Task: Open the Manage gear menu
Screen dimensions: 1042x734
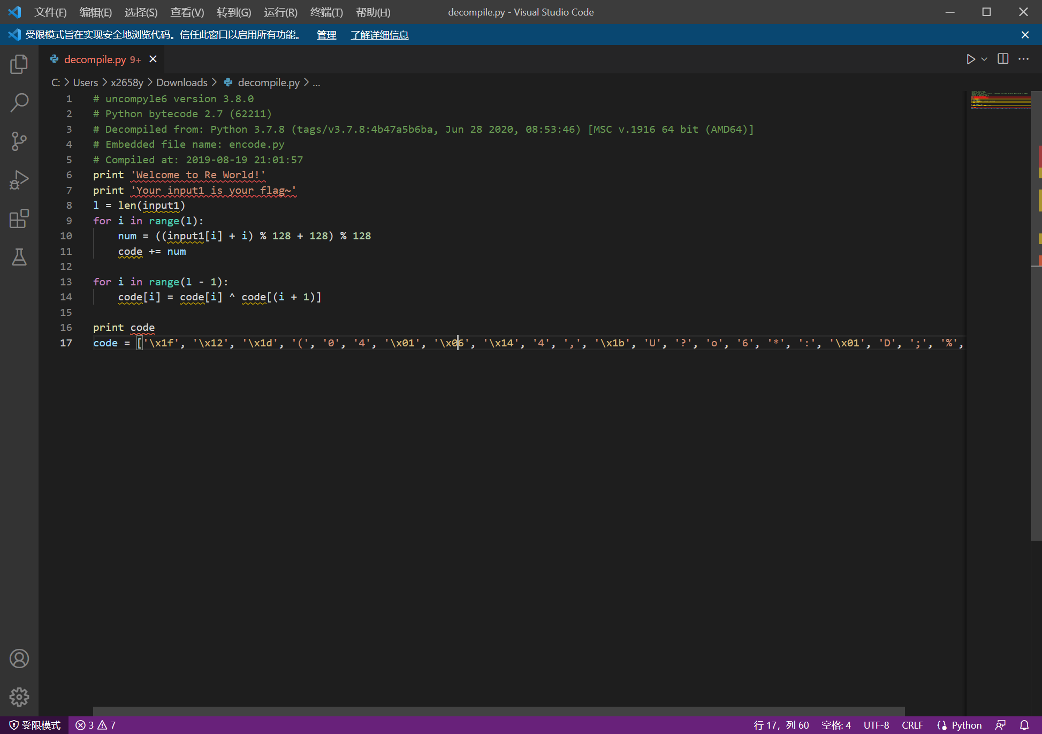Action: pyautogui.click(x=19, y=697)
